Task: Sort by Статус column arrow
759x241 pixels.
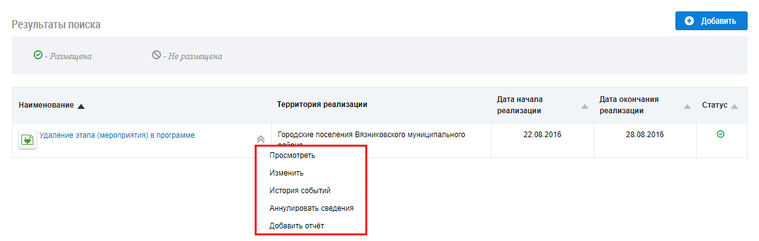Action: click(x=734, y=106)
